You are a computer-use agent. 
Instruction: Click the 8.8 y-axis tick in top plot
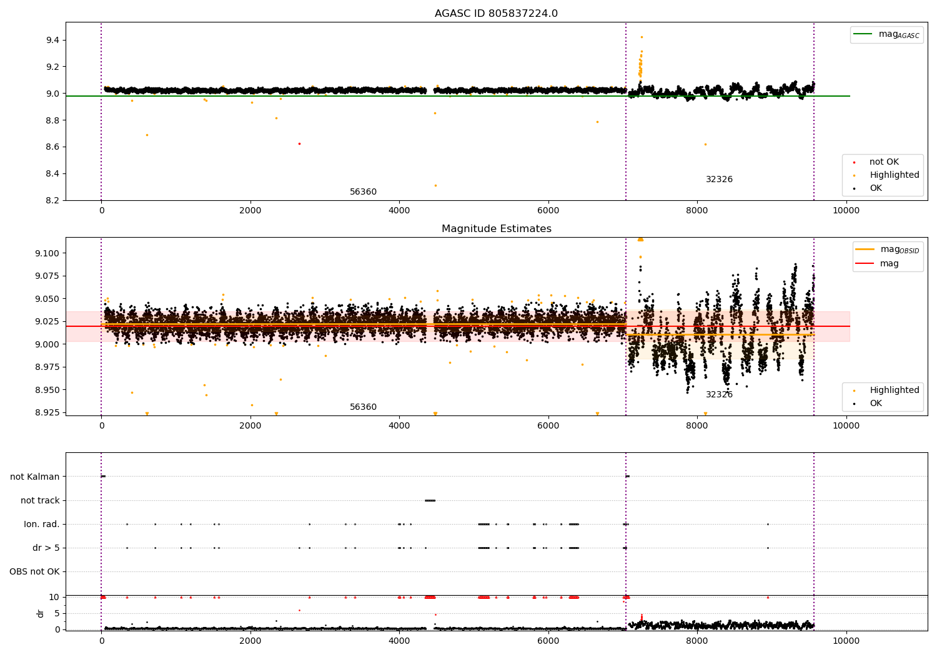[52, 120]
